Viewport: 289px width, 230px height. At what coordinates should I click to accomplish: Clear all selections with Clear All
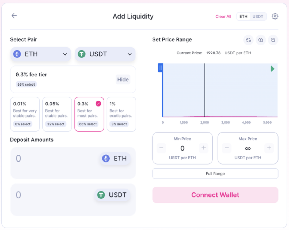point(223,16)
